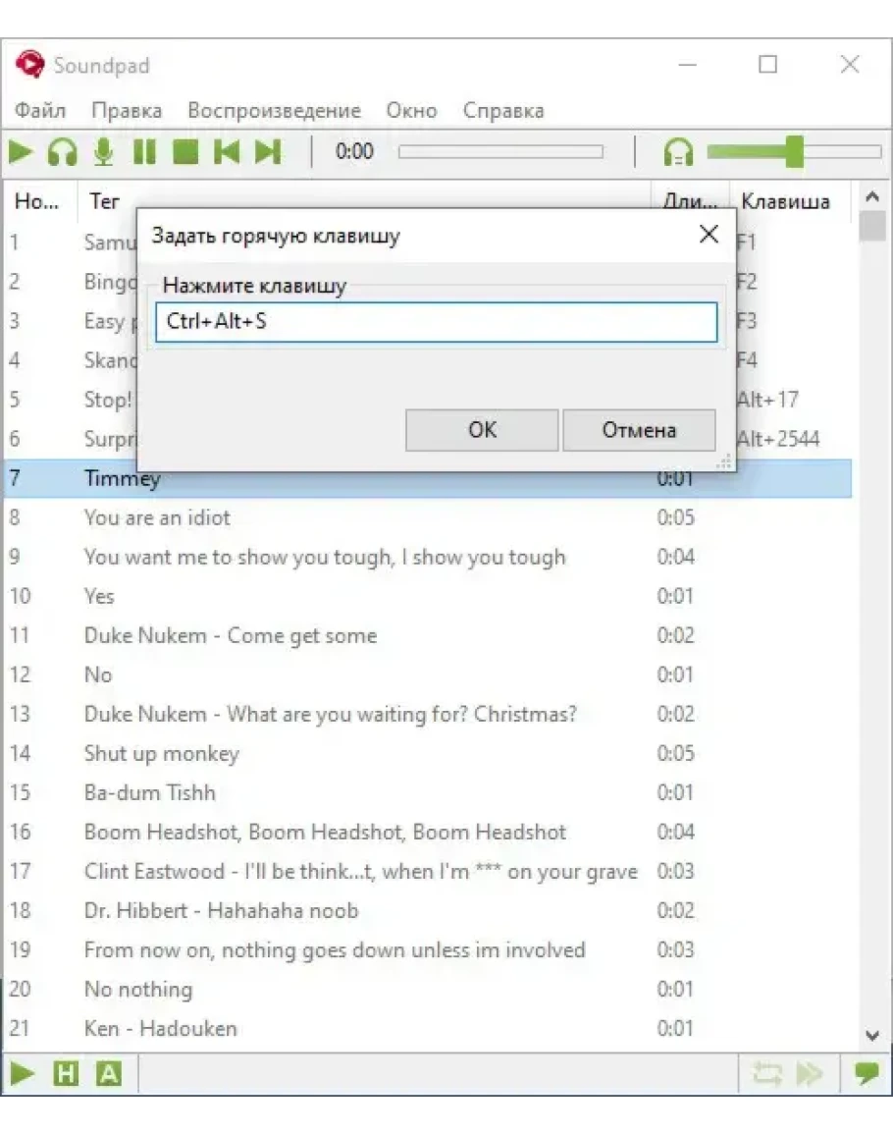Click the speech bubble icon at bottom right
The image size is (893, 1134).
(867, 1074)
